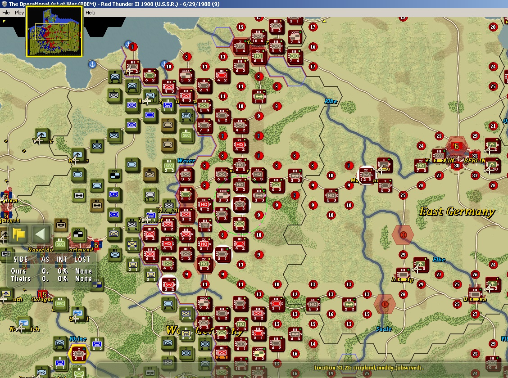508x378 pixels.
Task: Select the Soviet SEC unit at Berlin
Action: (439, 155)
